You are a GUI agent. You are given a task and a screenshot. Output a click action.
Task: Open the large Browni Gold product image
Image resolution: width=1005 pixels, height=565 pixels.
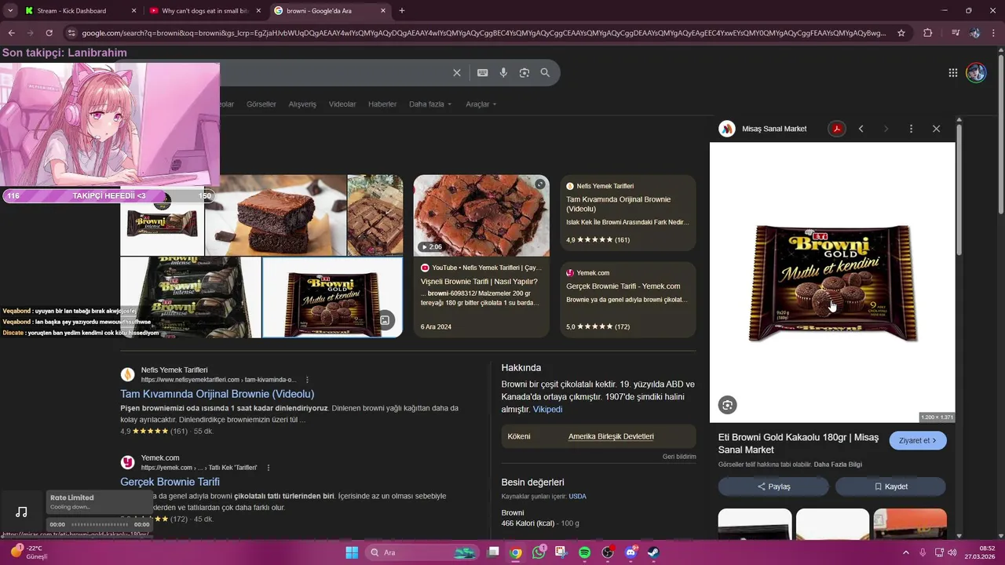(832, 282)
